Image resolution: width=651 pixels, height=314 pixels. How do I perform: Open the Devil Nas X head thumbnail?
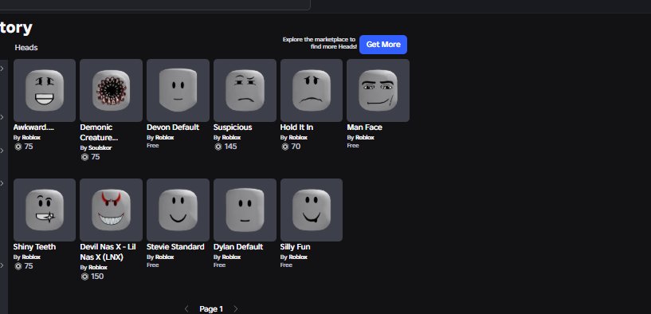111,210
